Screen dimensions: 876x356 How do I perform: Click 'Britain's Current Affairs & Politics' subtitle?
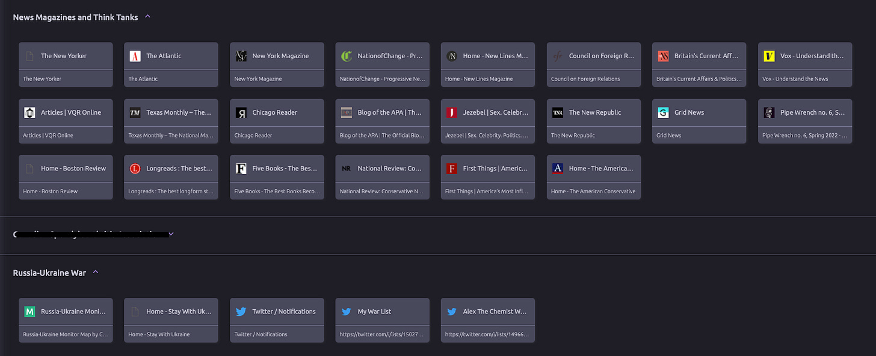(x=699, y=79)
